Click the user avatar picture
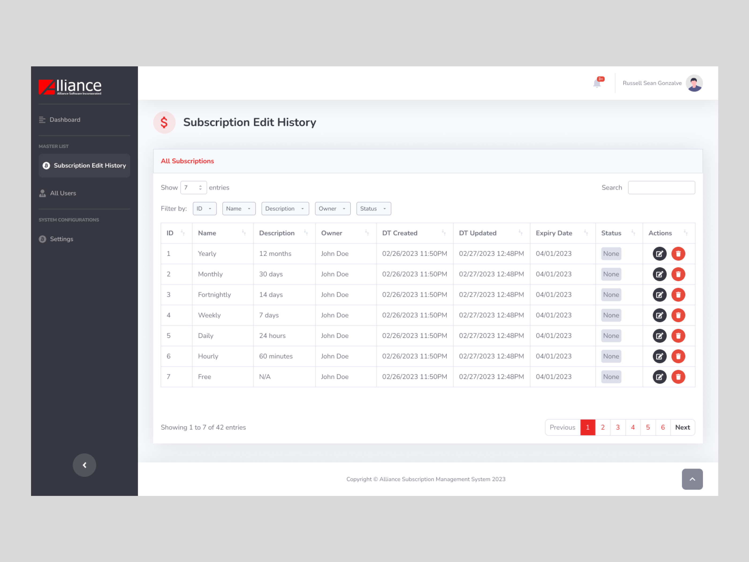 point(694,83)
